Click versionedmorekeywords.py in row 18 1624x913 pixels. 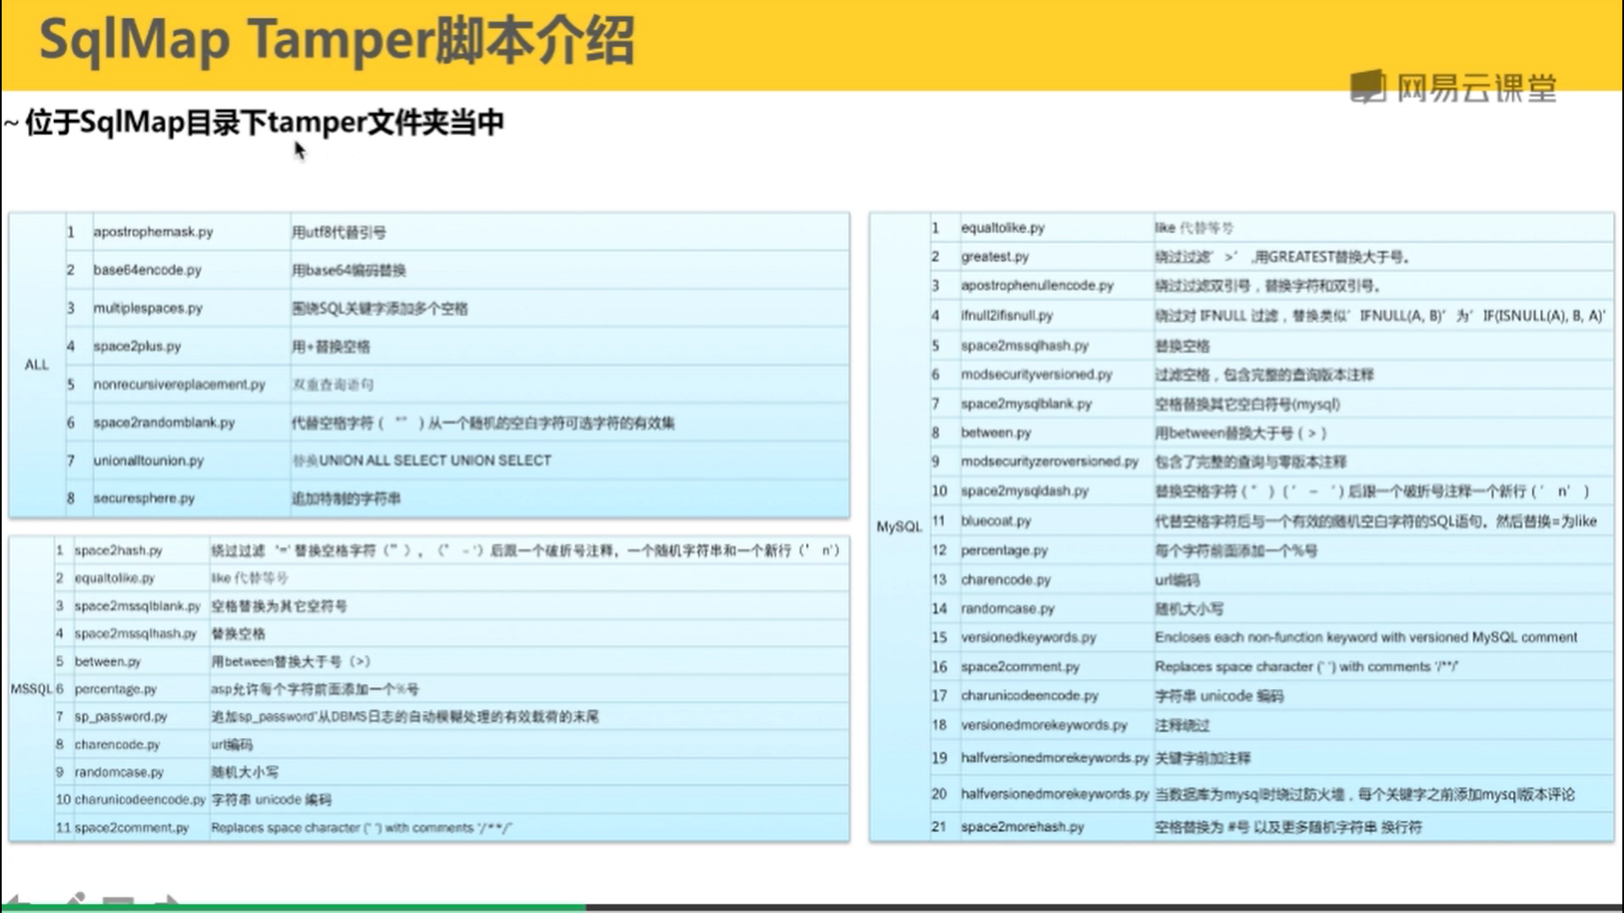coord(1045,724)
